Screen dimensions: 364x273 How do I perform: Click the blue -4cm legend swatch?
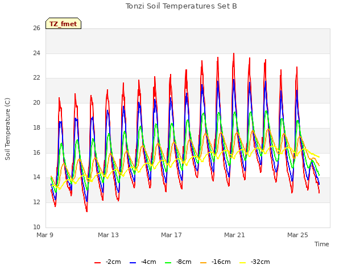[133, 263]
